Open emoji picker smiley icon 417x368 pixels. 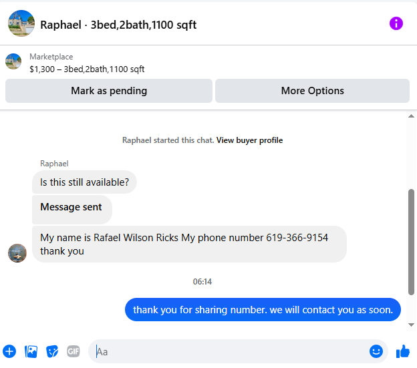tap(376, 351)
